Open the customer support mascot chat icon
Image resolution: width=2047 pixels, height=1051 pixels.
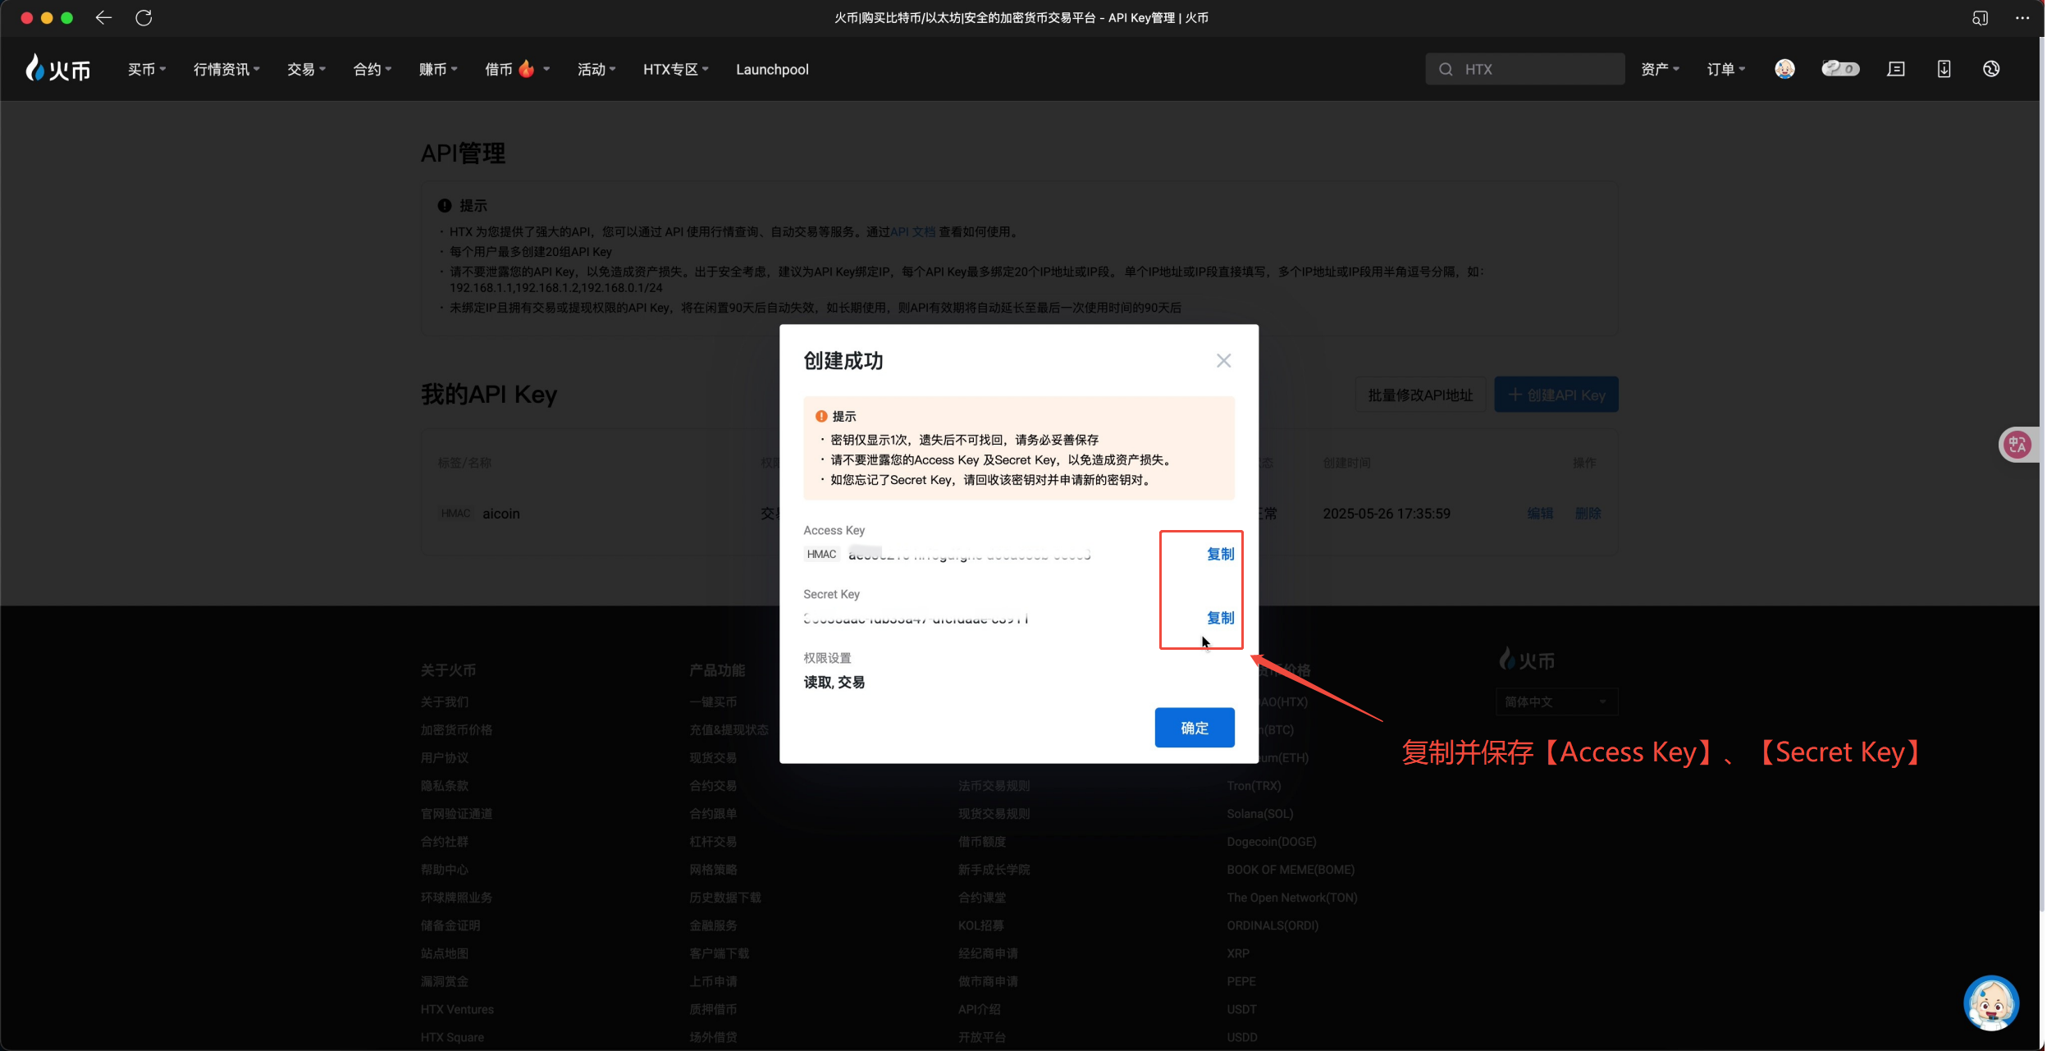tap(1990, 1003)
